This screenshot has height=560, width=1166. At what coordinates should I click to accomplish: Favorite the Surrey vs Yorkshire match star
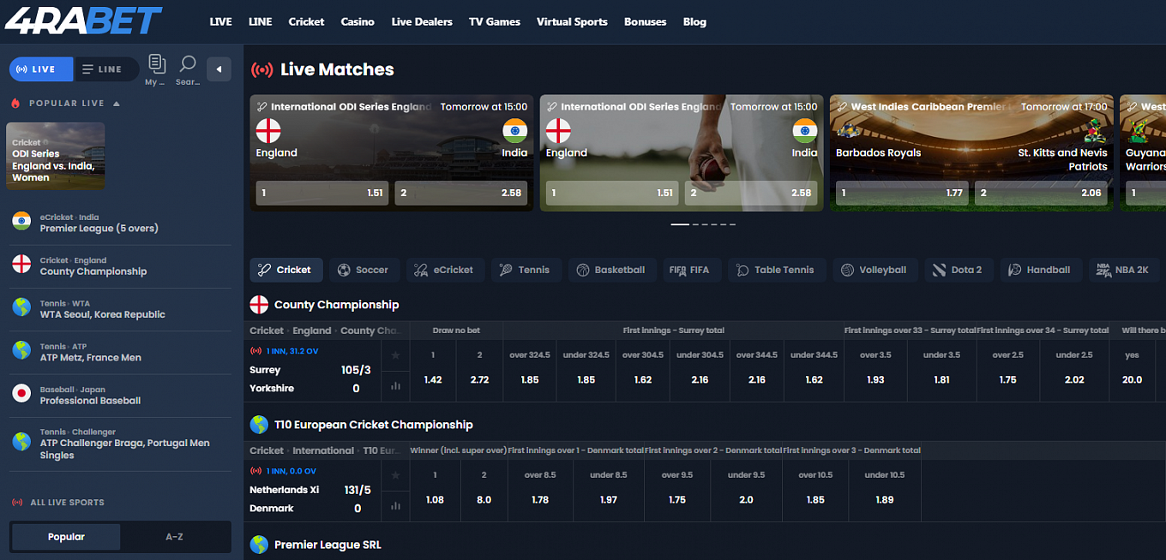[395, 354]
